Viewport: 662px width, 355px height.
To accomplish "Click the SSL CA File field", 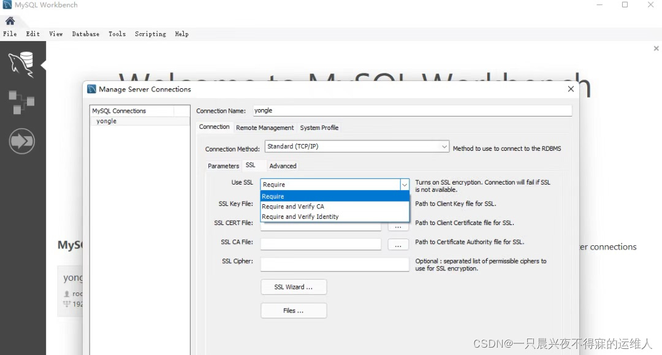I will pyautogui.click(x=321, y=244).
